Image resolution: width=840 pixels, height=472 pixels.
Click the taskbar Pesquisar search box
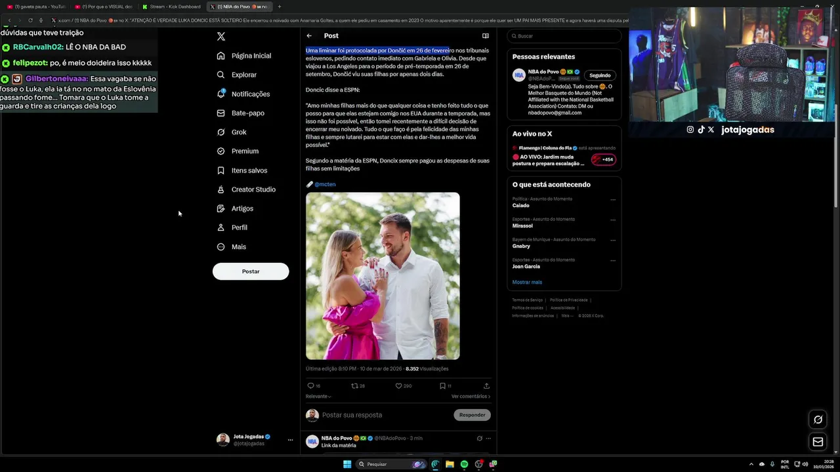(391, 464)
